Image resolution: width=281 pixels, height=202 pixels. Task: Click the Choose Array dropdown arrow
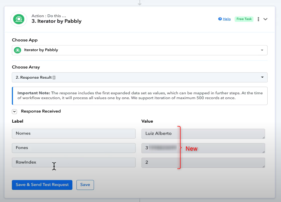262,77
